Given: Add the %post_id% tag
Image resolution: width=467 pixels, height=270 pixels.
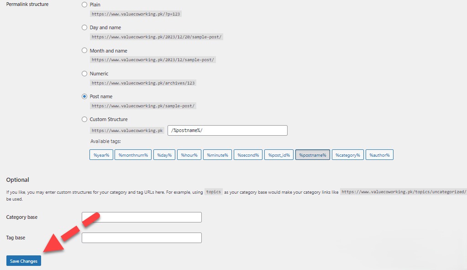Looking at the screenshot, I should point(279,155).
